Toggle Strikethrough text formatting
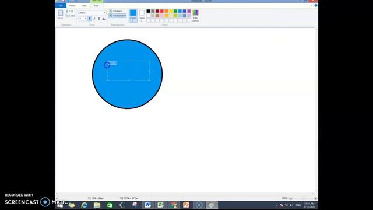The height and width of the screenshot is (210, 373). [x=104, y=19]
